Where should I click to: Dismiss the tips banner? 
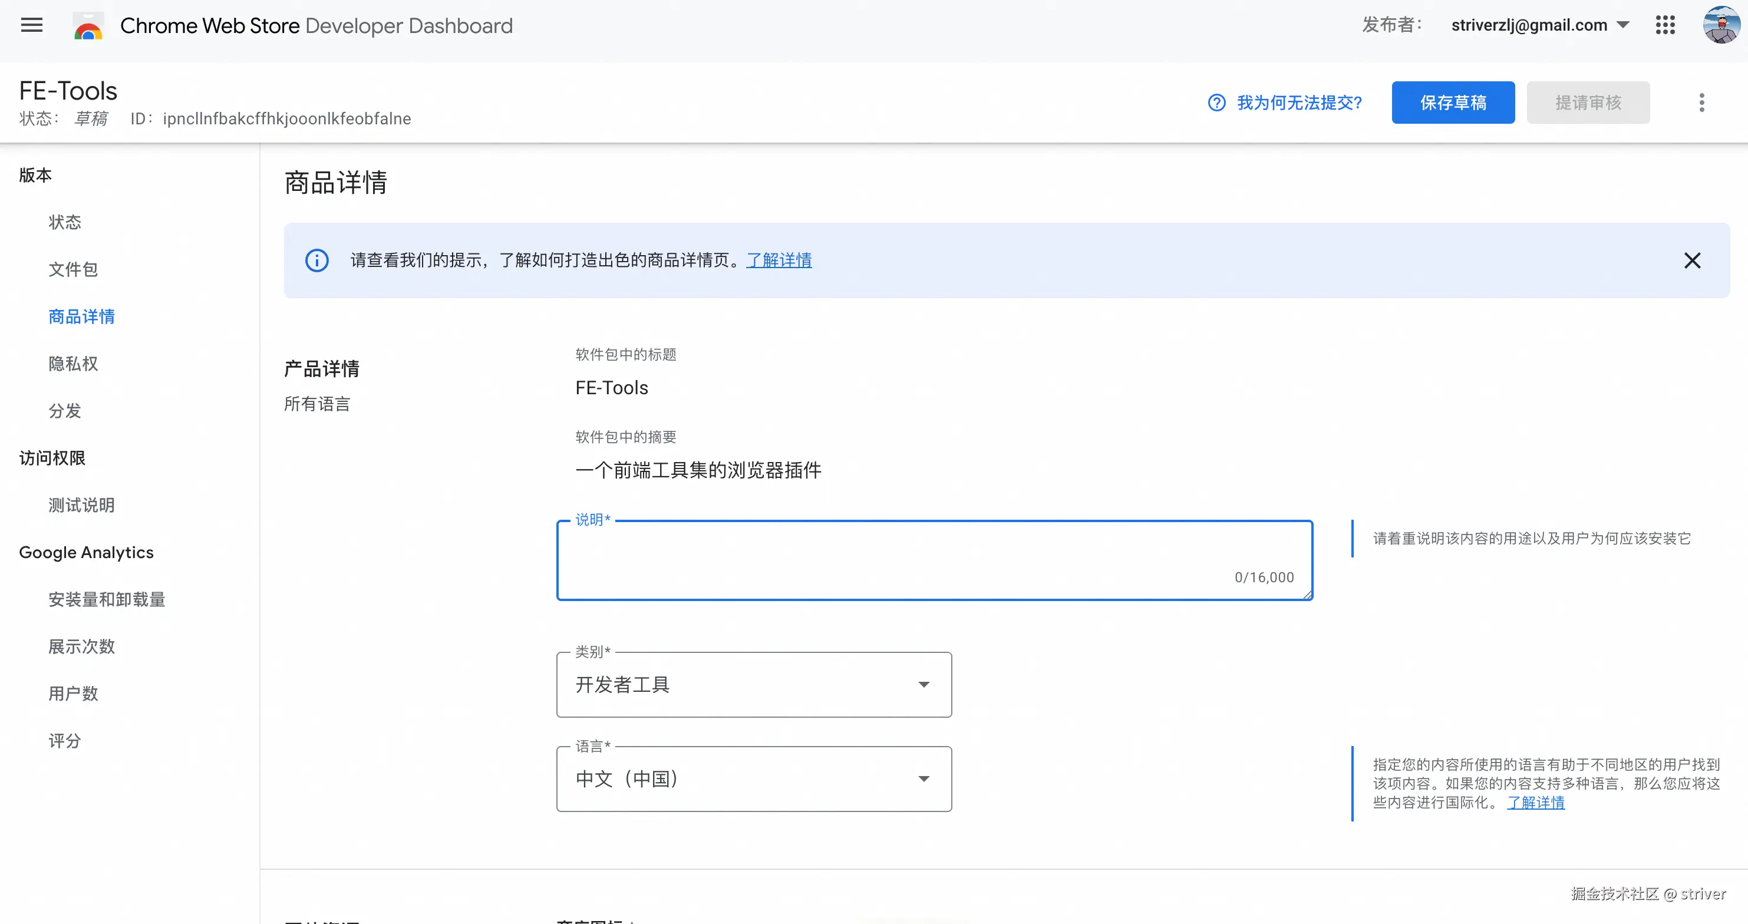[x=1691, y=260]
